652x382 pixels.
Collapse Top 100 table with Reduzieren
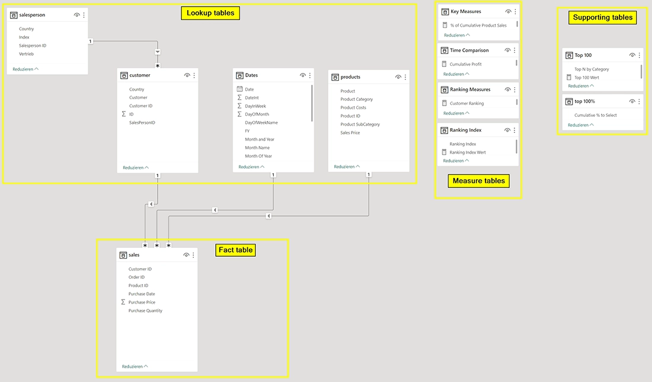(x=581, y=86)
